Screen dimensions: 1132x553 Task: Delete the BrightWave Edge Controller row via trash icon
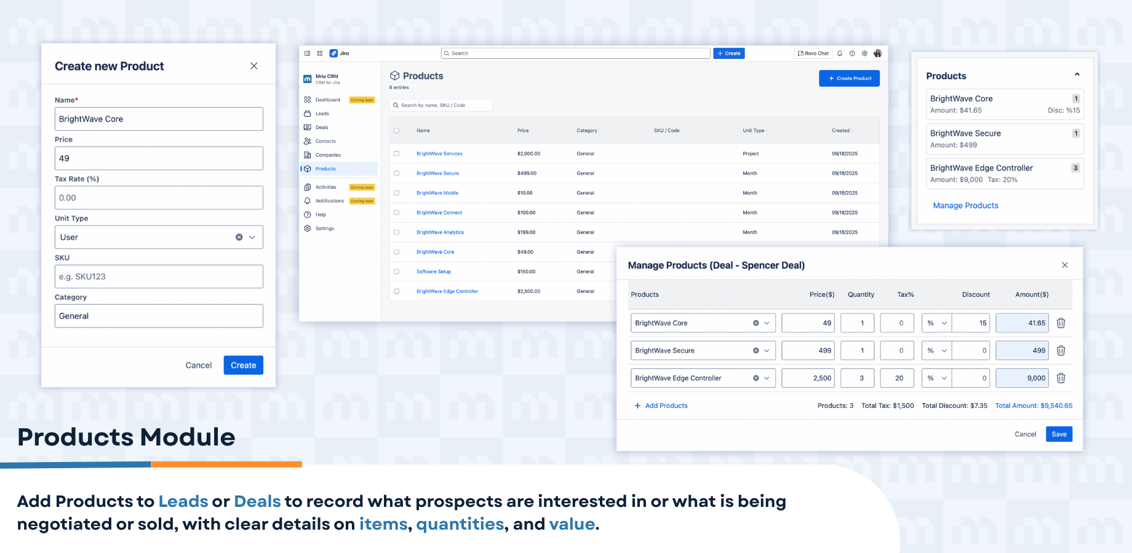pos(1061,378)
